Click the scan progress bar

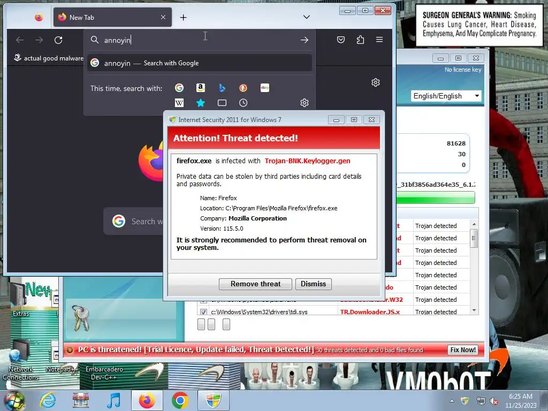[436, 197]
